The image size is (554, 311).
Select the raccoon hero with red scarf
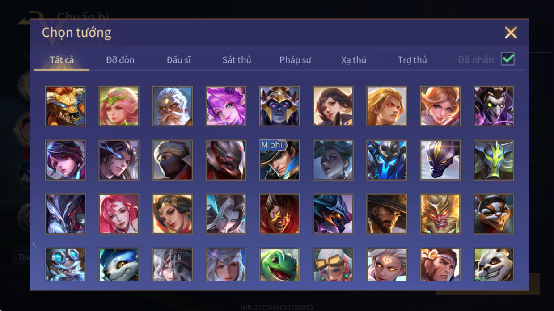(494, 214)
